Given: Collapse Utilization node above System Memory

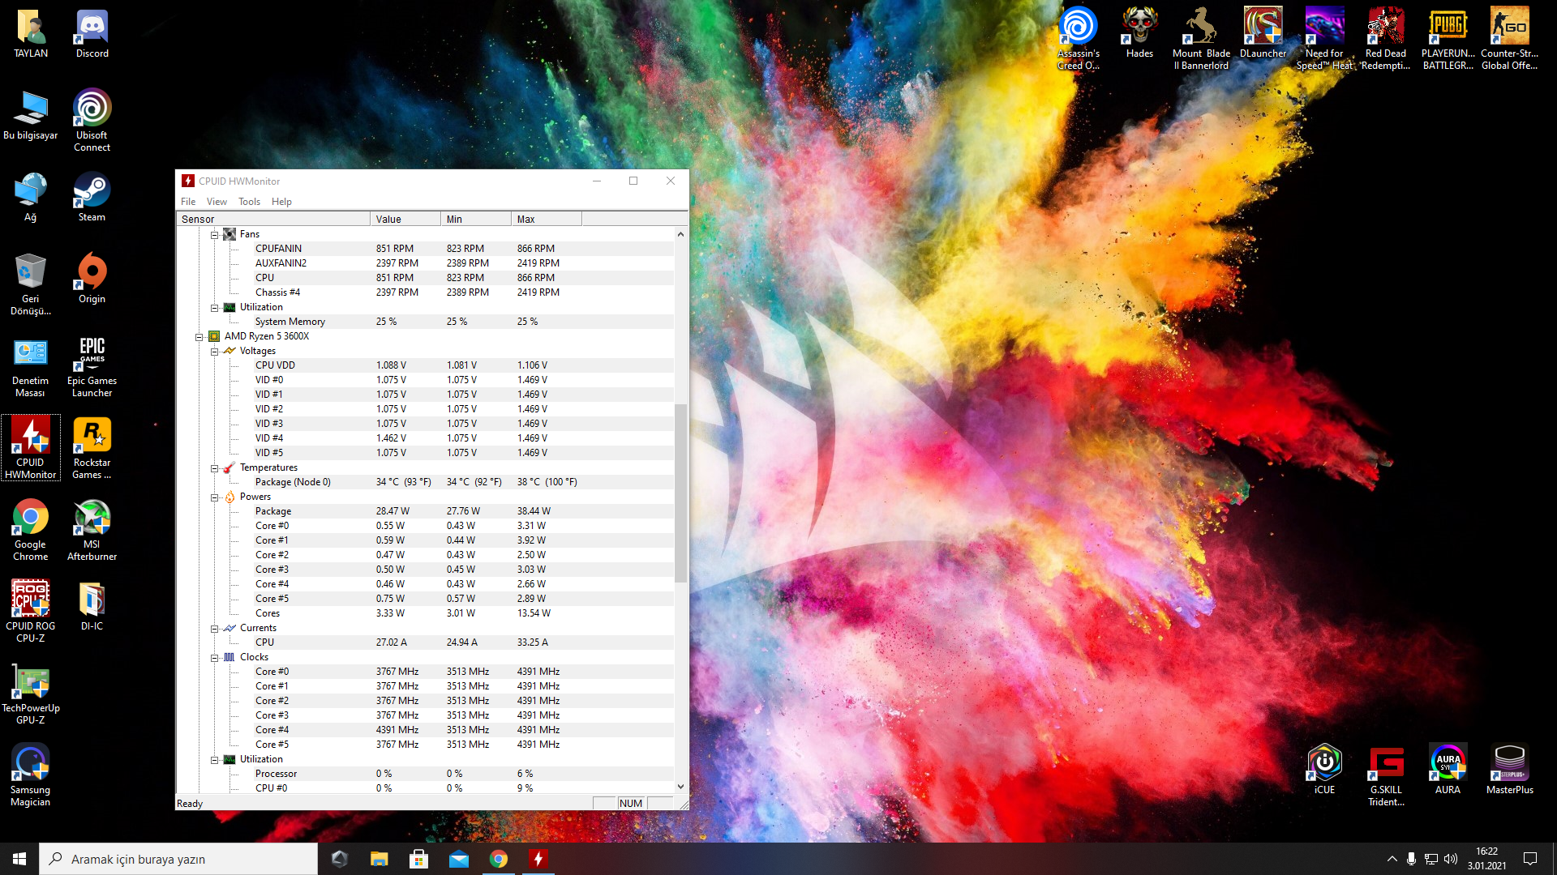Looking at the screenshot, I should point(215,308).
